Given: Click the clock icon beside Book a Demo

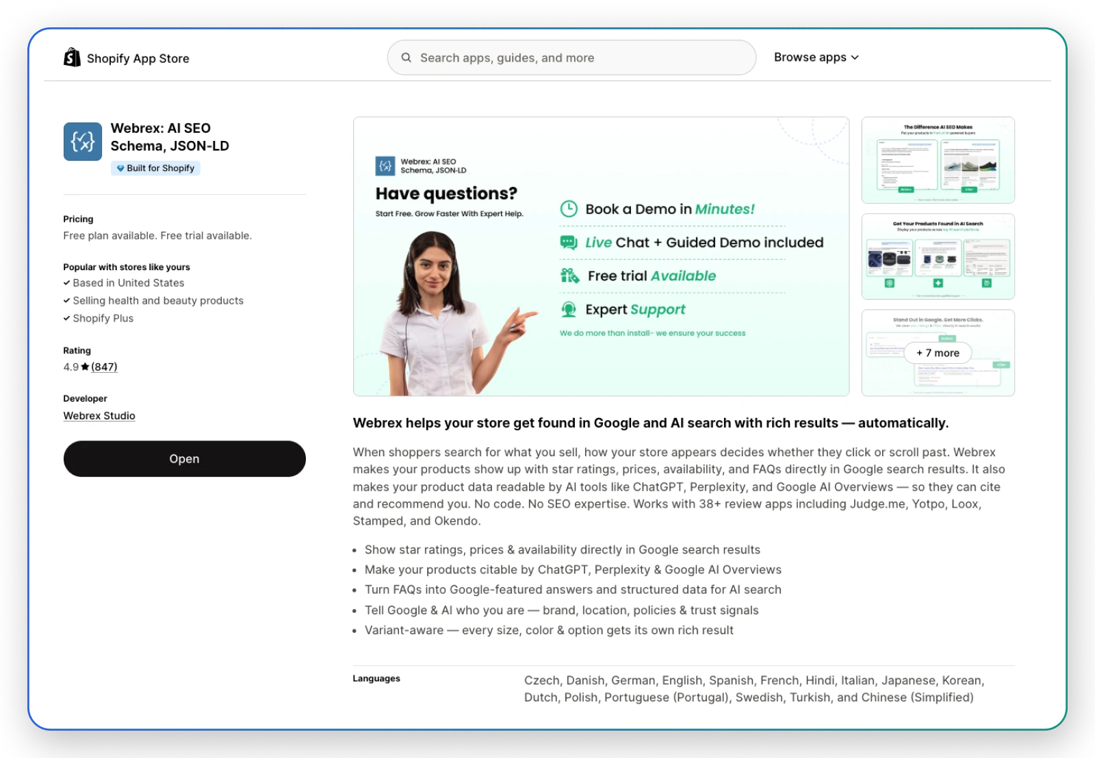Looking at the screenshot, I should pos(569,209).
